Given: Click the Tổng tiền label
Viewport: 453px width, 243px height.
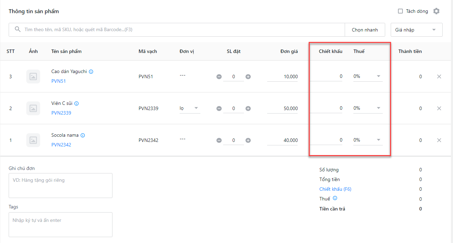Looking at the screenshot, I should [329, 179].
